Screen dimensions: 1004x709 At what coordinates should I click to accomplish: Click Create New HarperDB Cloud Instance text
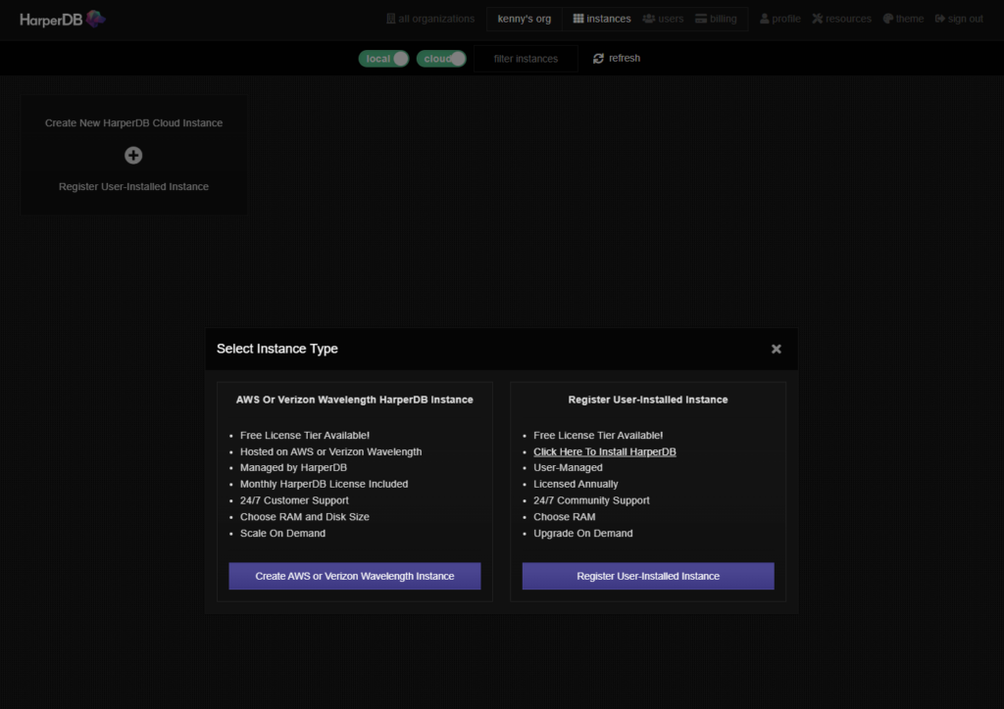pyautogui.click(x=133, y=122)
